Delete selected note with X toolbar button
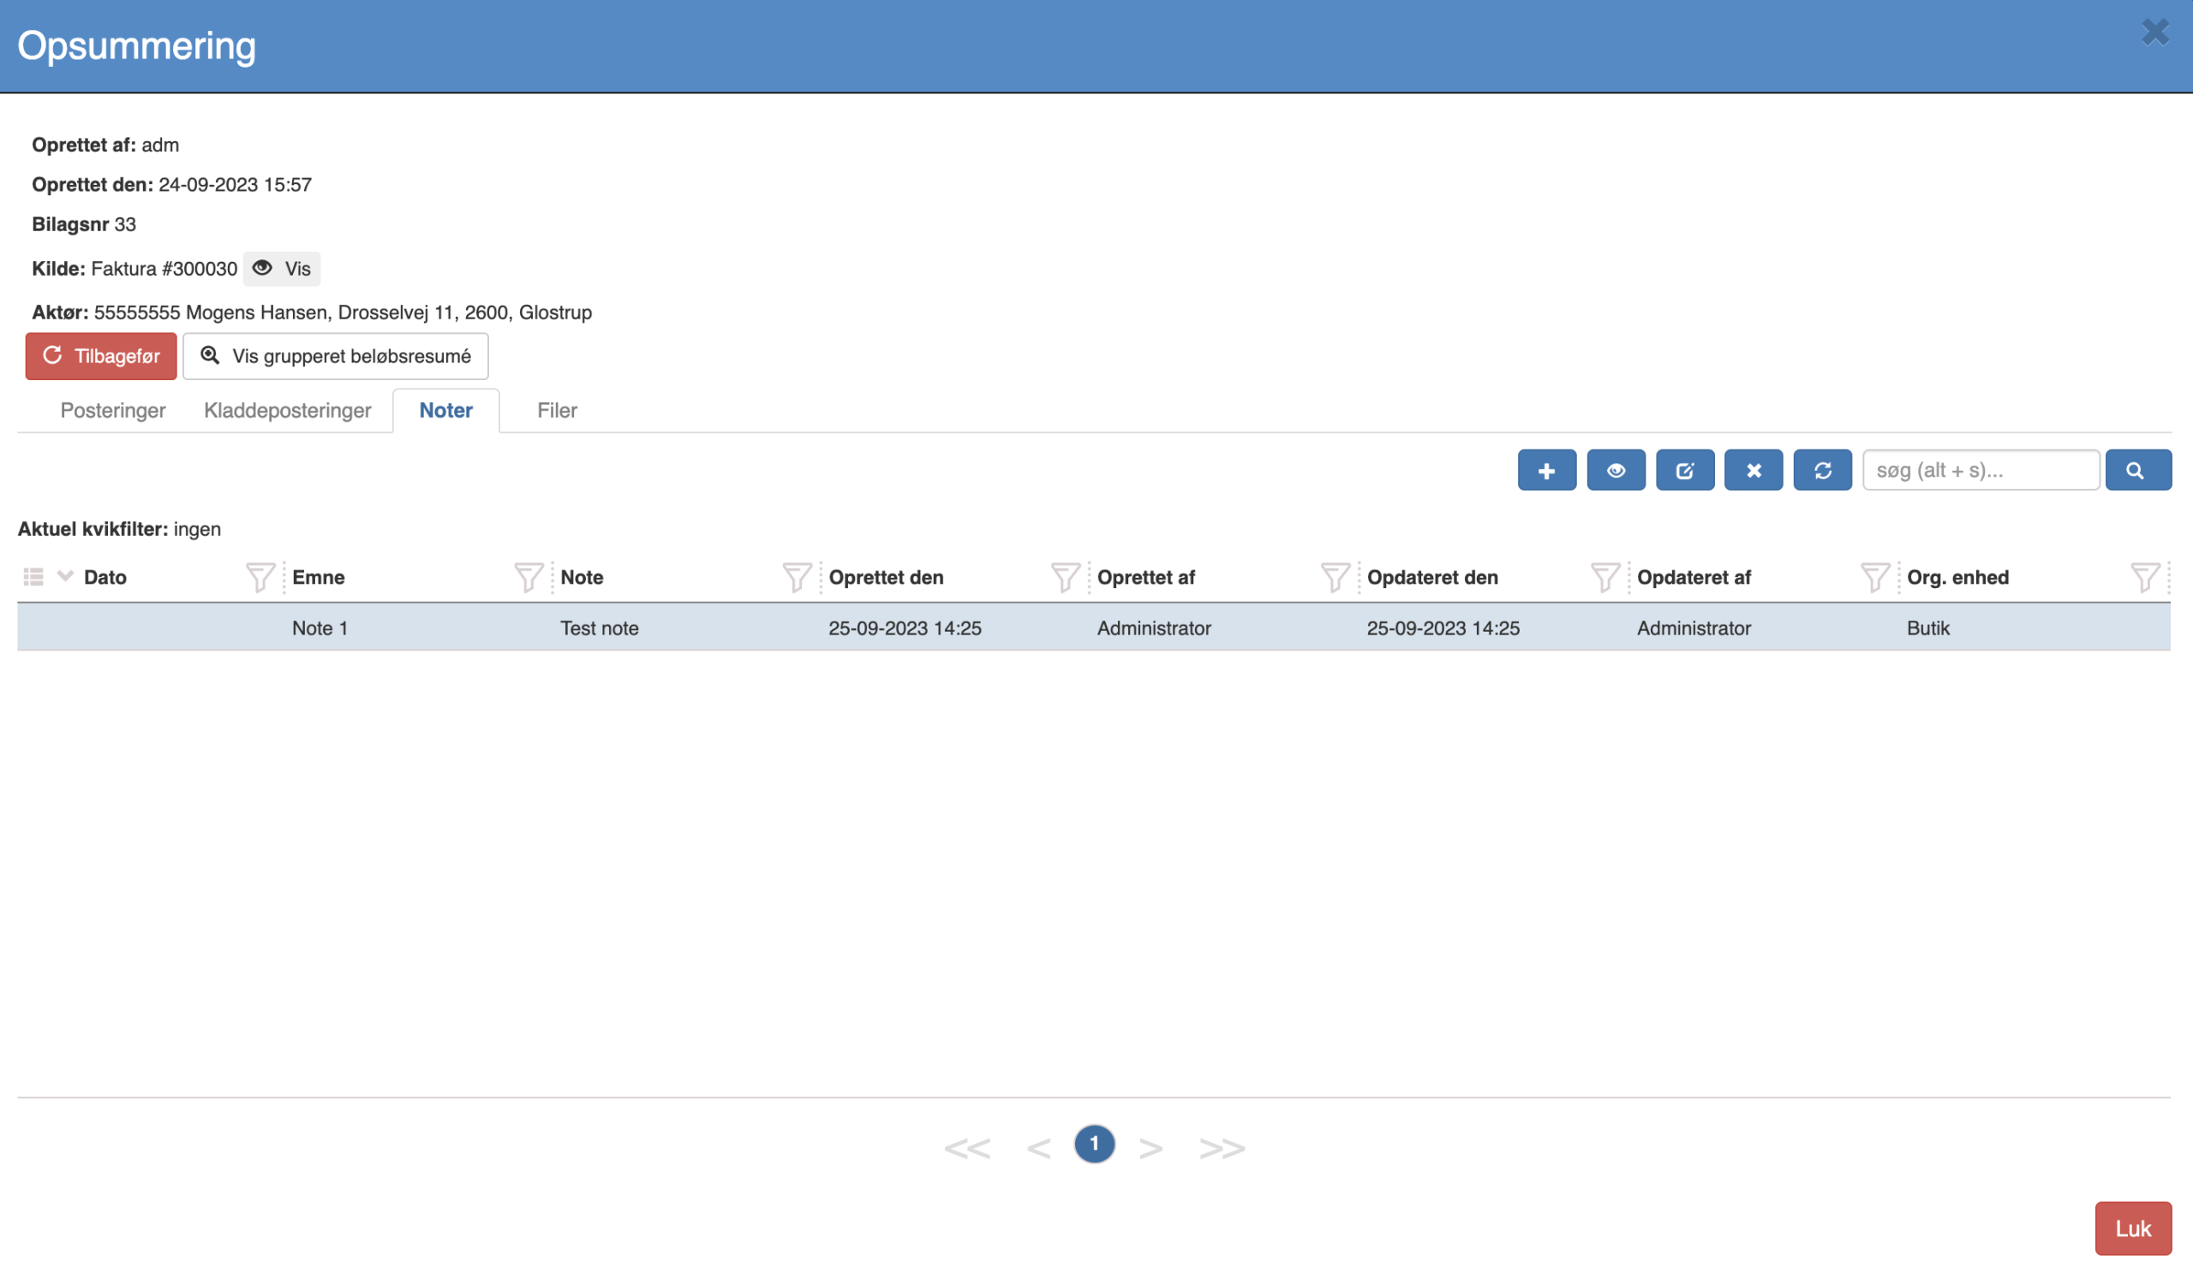This screenshot has width=2193, height=1273. click(1754, 470)
